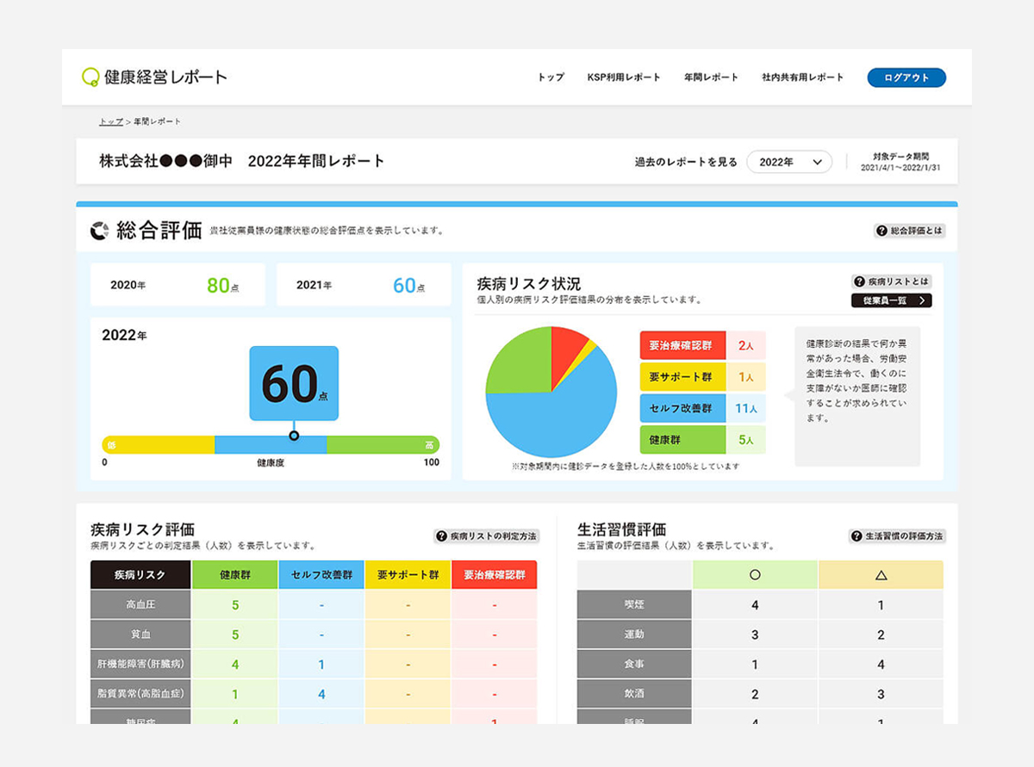Click the ○ column header in 生活習慣評価

coord(755,575)
